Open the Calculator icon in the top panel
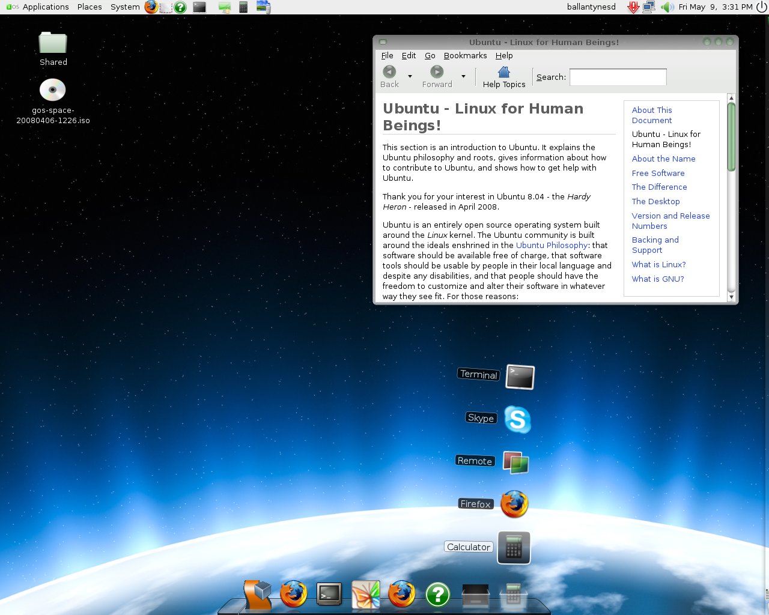 242,7
